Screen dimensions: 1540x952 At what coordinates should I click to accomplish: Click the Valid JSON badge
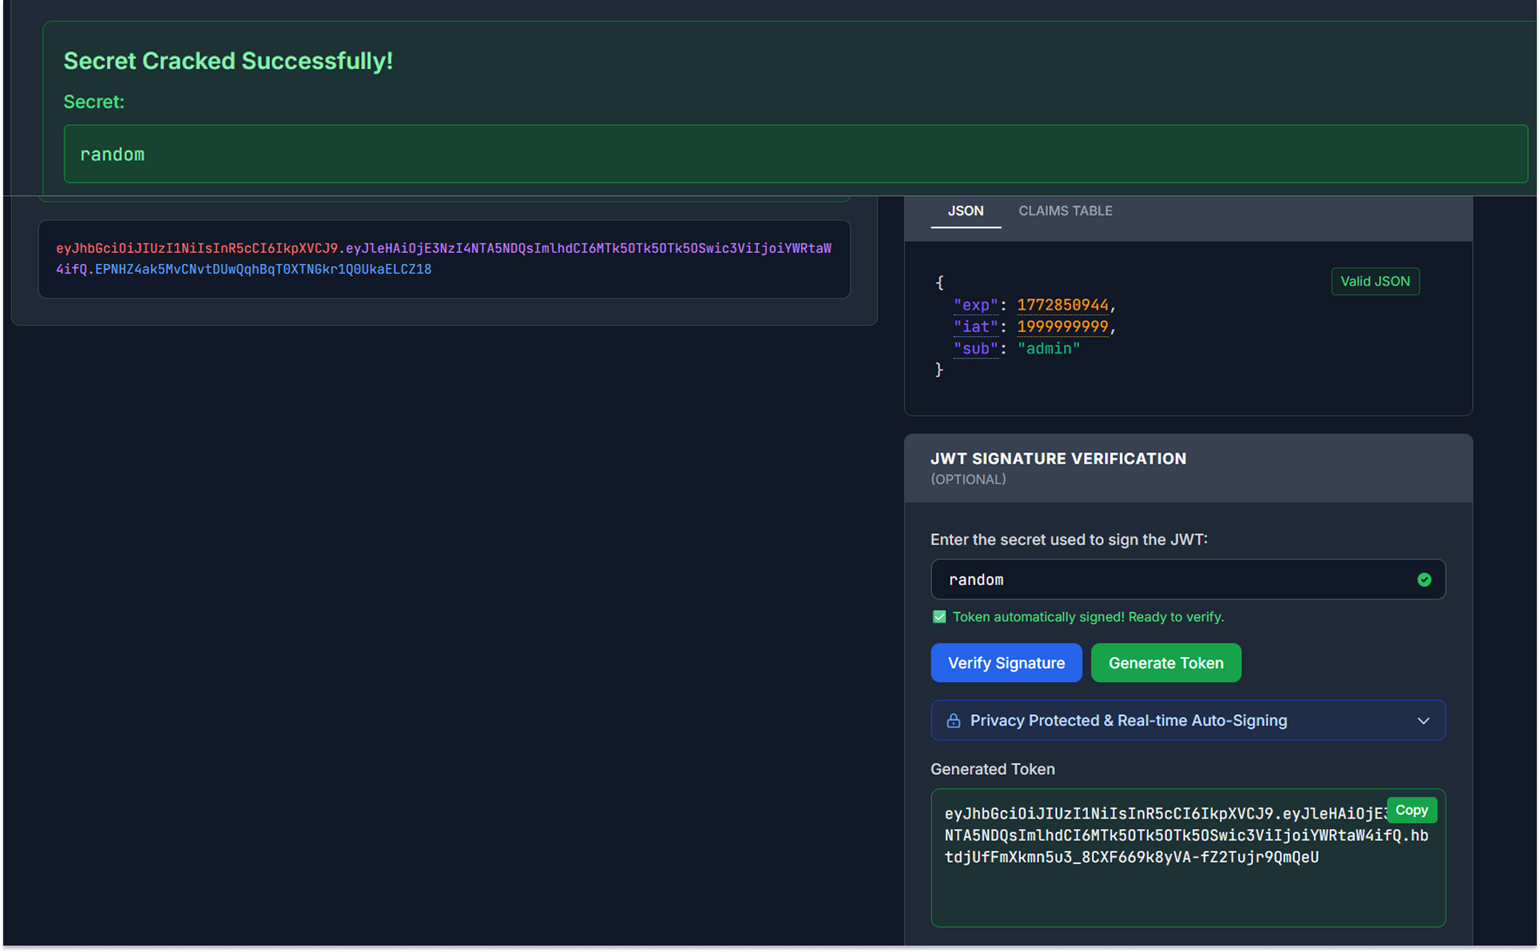[1375, 281]
